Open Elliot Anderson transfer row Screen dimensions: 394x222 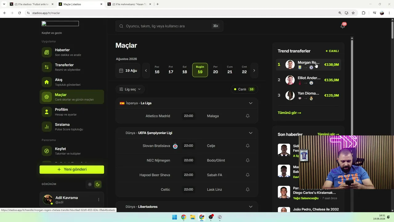[308, 80]
